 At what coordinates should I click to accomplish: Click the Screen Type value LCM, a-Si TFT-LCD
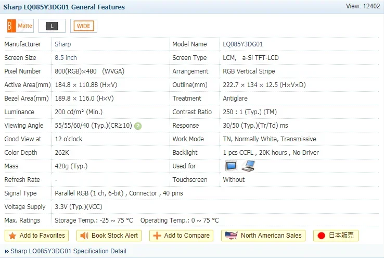(x=251, y=58)
